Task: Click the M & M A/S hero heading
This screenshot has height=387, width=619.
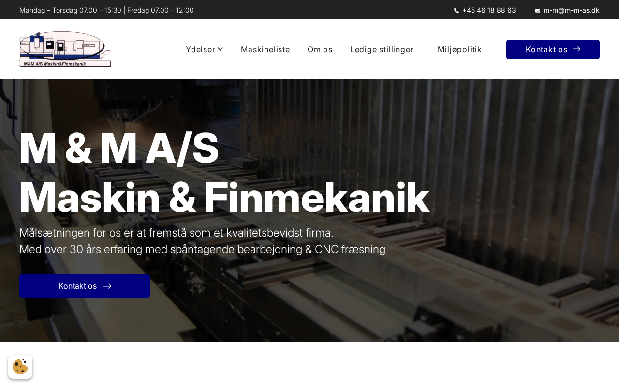Action: [224, 172]
